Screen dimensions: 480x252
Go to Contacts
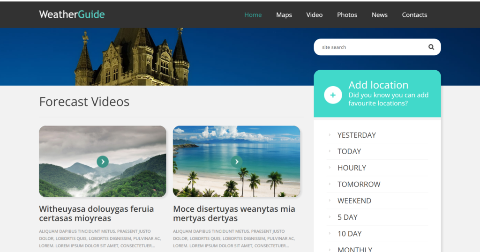[414, 15]
